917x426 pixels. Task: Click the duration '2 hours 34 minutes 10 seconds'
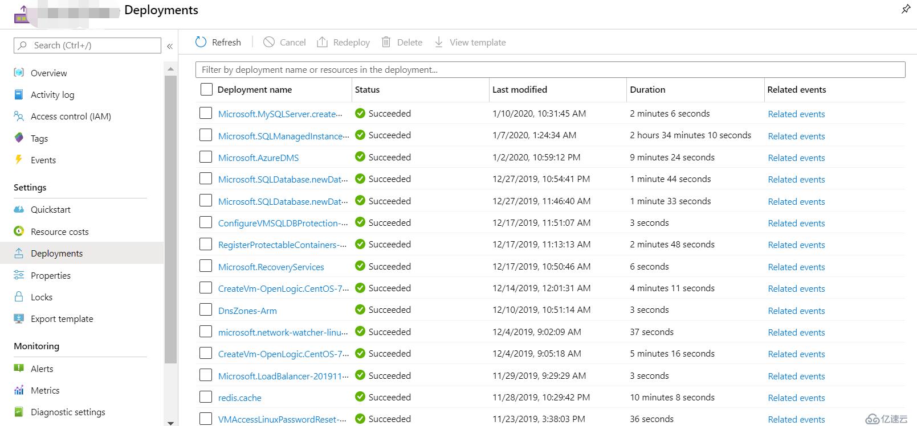pyautogui.click(x=690, y=135)
